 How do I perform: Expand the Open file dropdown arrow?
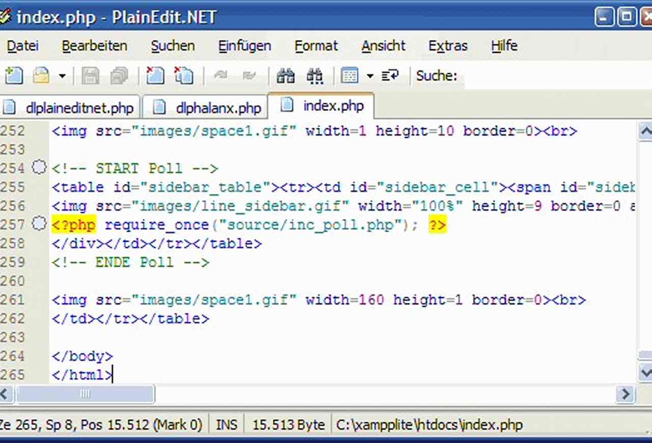(x=62, y=76)
